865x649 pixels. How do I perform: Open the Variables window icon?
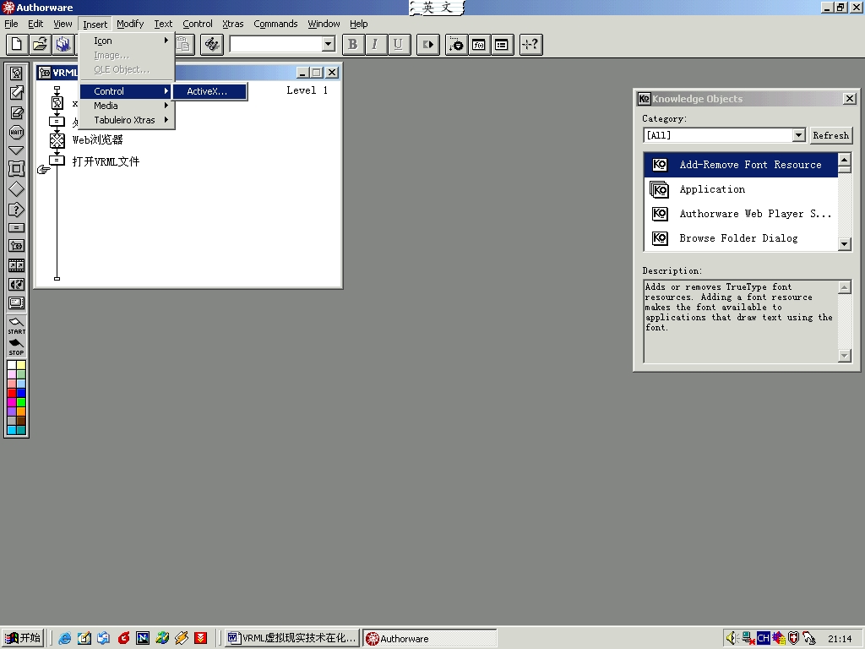point(502,45)
